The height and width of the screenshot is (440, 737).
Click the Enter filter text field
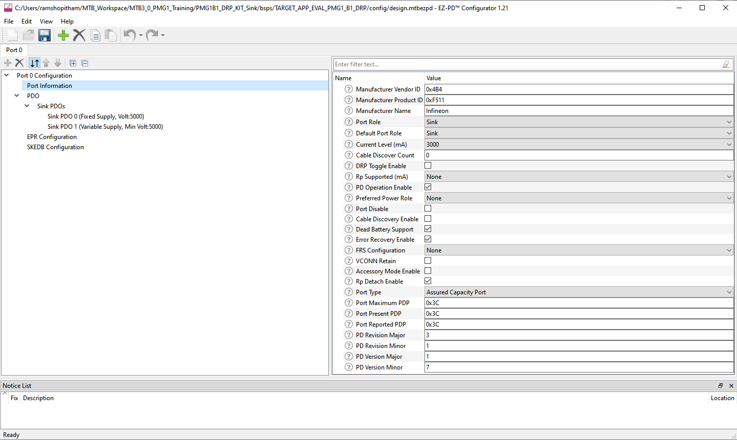point(527,64)
